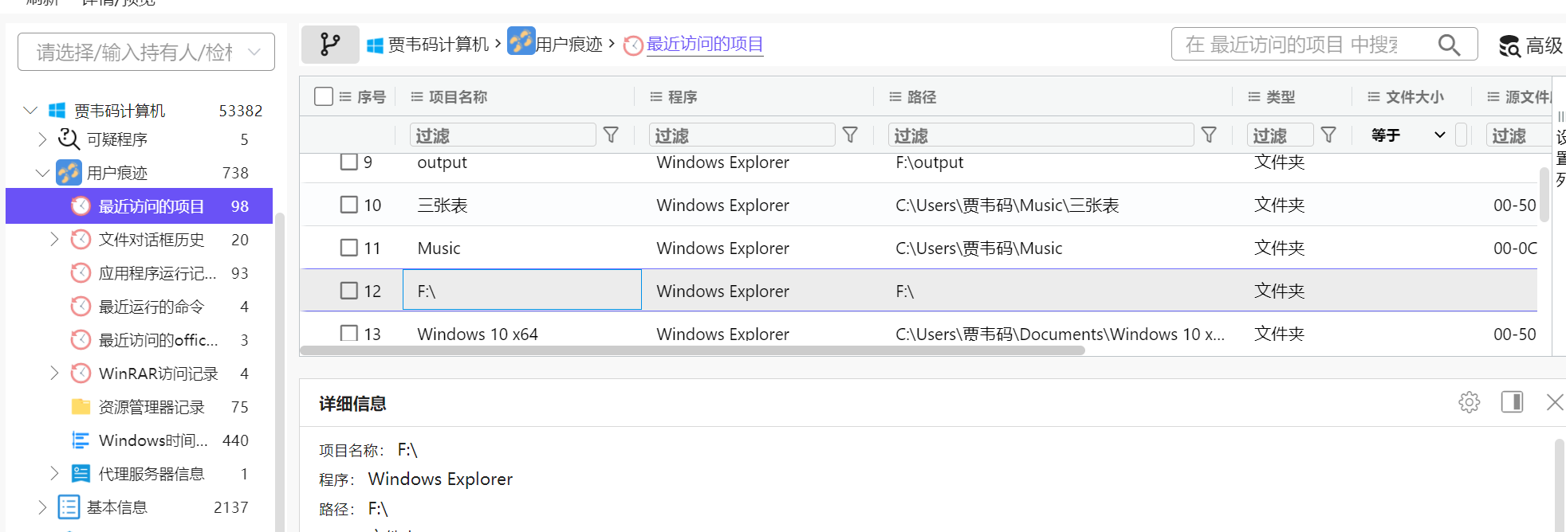Screen dimensions: 1566x532
Task: Open the 等于 file size operator dropdown
Action: click(x=1408, y=135)
